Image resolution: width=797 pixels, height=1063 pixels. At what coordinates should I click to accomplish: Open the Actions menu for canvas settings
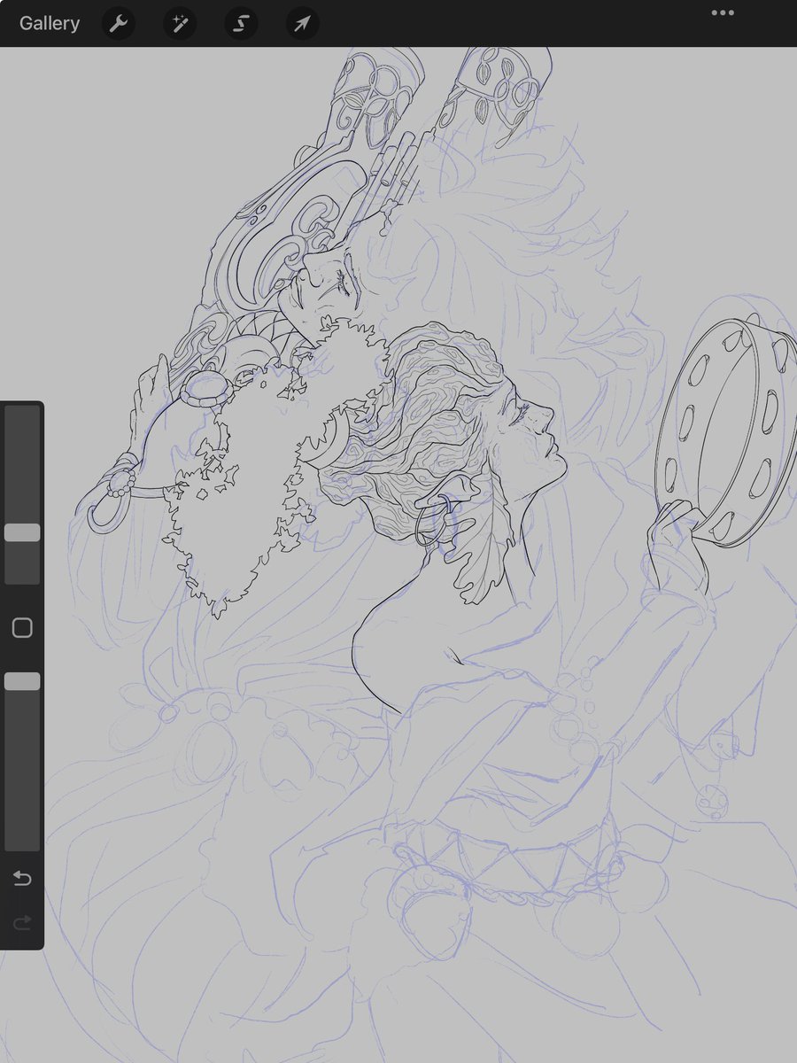(118, 24)
